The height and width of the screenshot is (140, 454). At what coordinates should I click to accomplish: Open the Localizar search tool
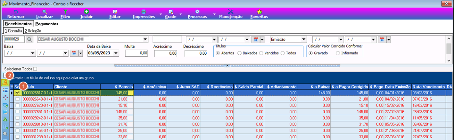pyautogui.click(x=44, y=12)
